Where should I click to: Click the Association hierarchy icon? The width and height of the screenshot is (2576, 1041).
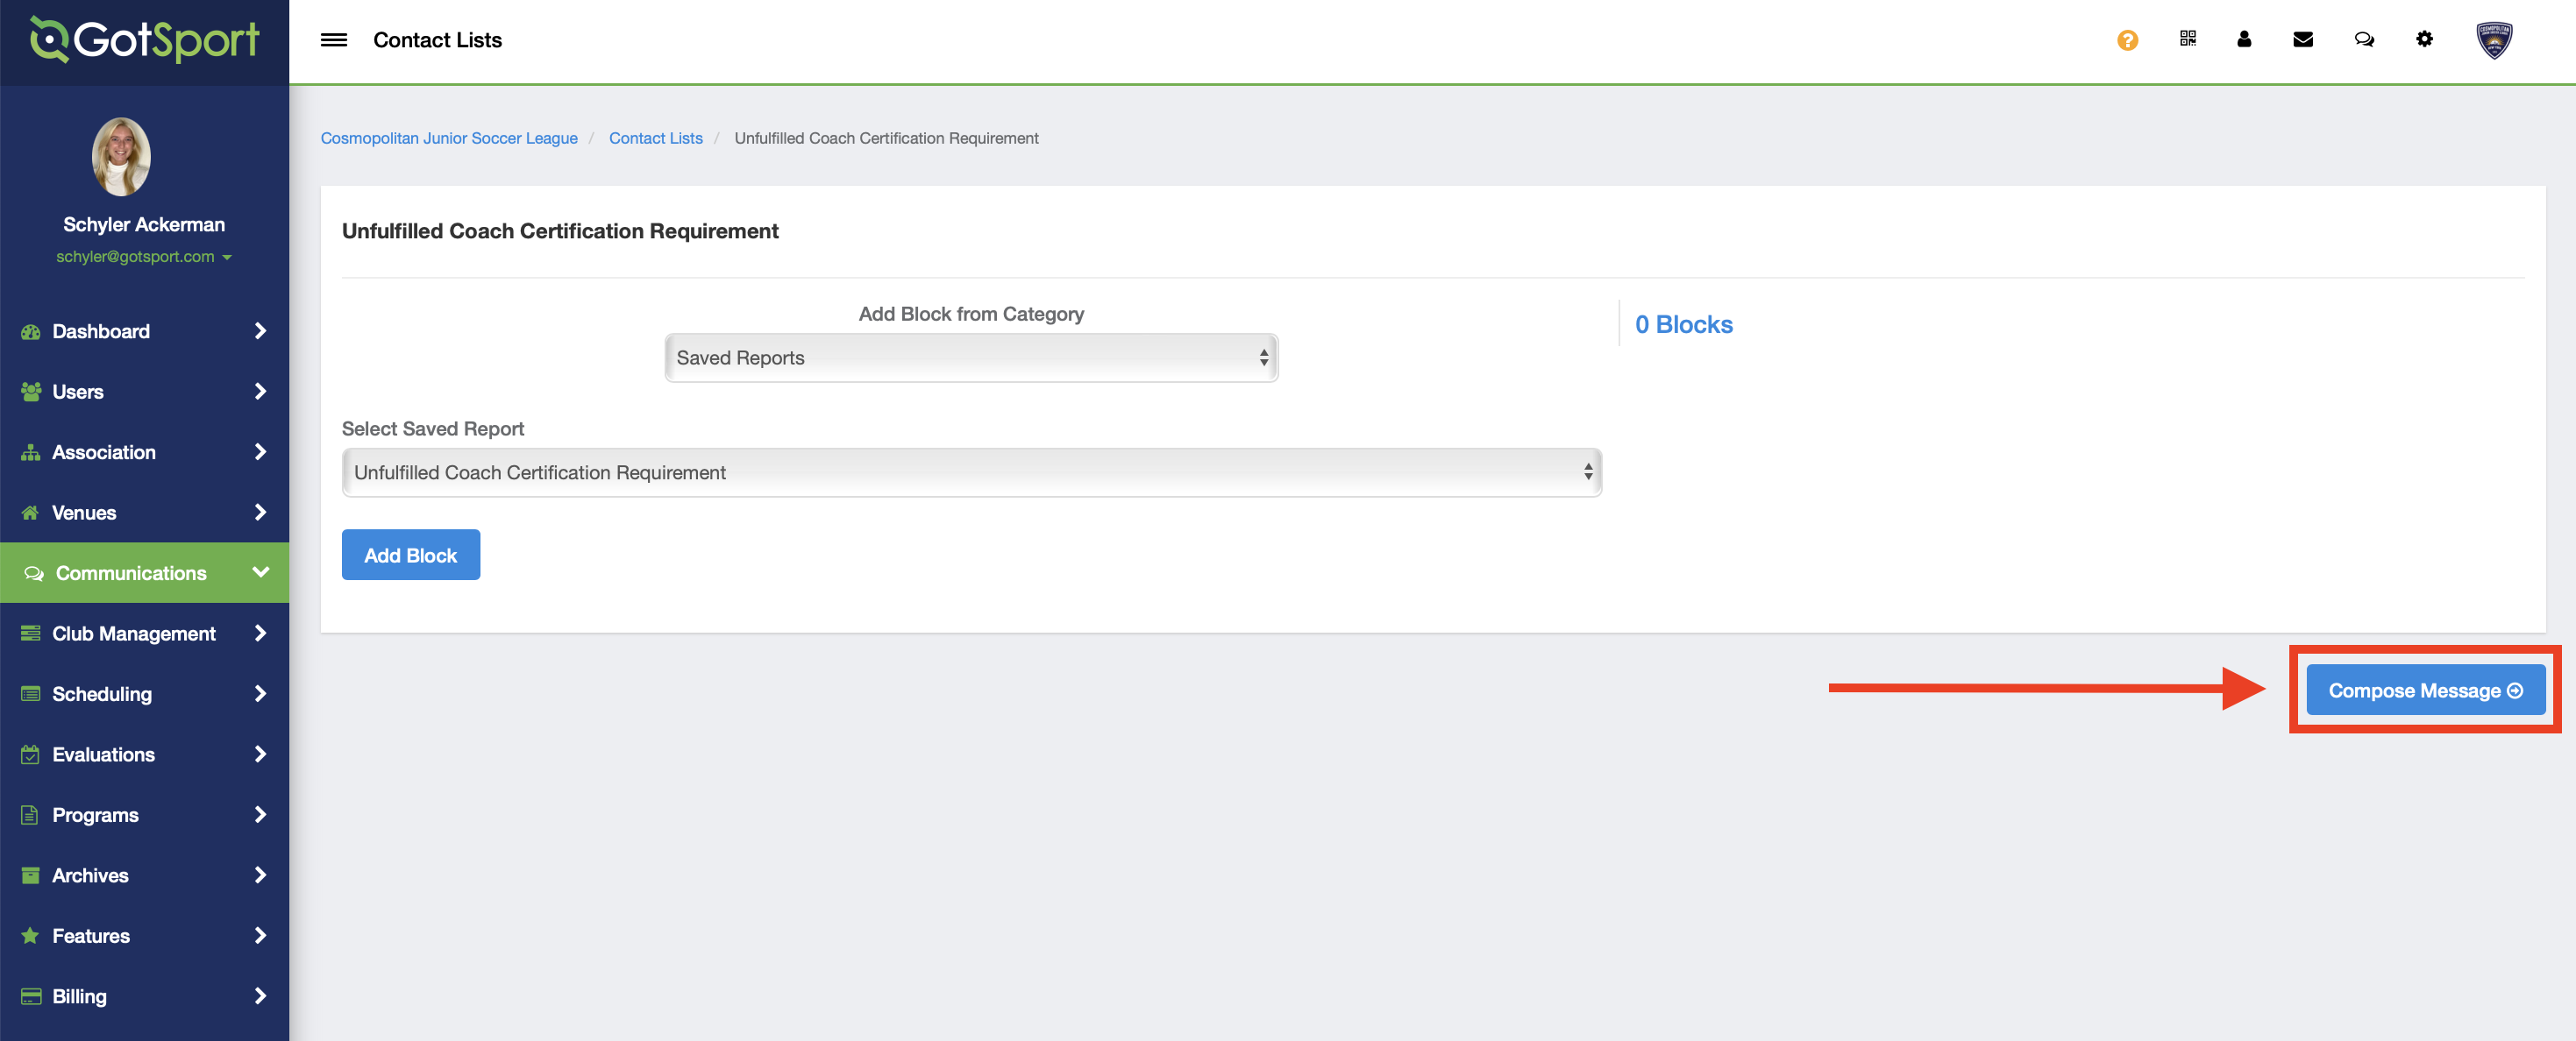point(31,452)
